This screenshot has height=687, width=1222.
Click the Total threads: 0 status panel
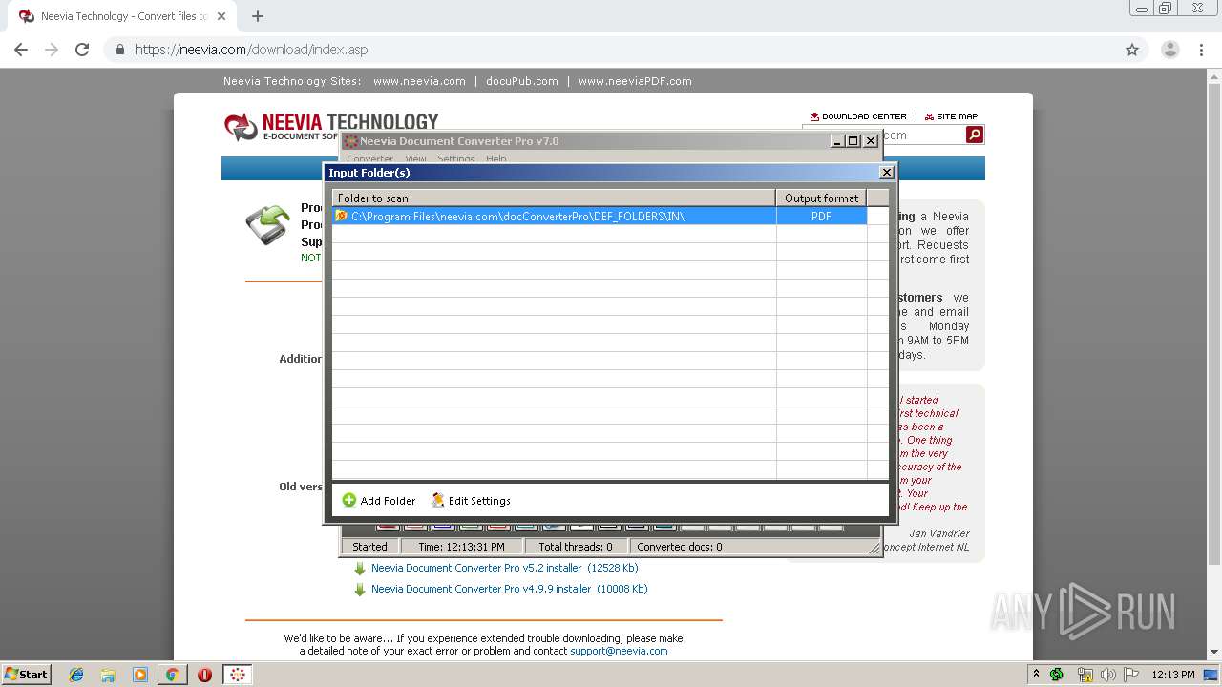click(576, 547)
